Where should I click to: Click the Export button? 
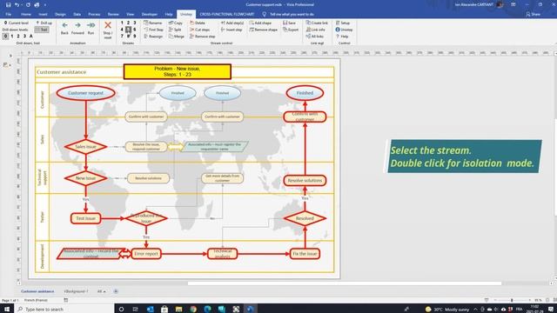291,30
